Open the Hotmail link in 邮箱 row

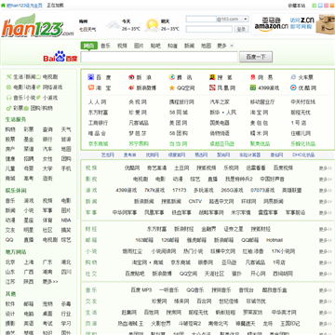pyautogui.click(x=275, y=240)
